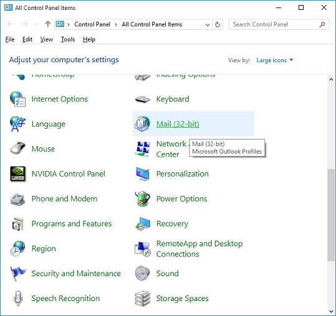Click the forward navigation arrow

(25, 24)
